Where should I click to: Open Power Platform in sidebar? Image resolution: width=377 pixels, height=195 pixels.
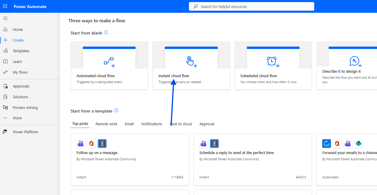25,132
